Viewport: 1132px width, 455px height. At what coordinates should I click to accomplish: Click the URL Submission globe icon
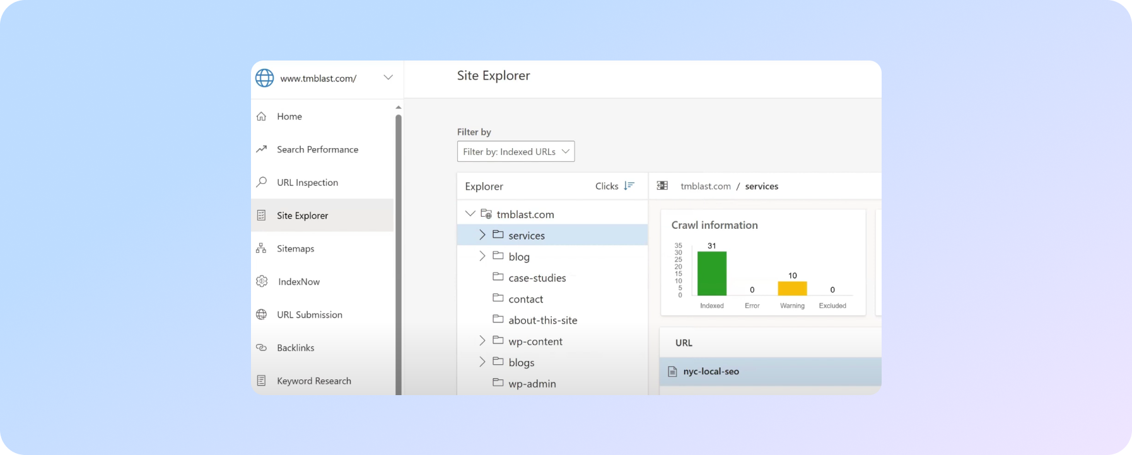(x=261, y=314)
